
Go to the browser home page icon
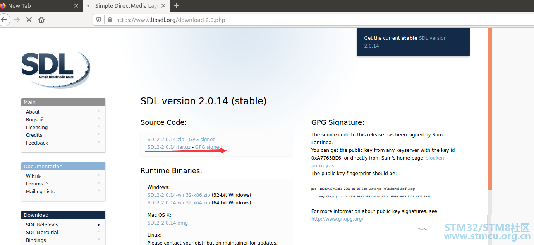click(x=41, y=20)
